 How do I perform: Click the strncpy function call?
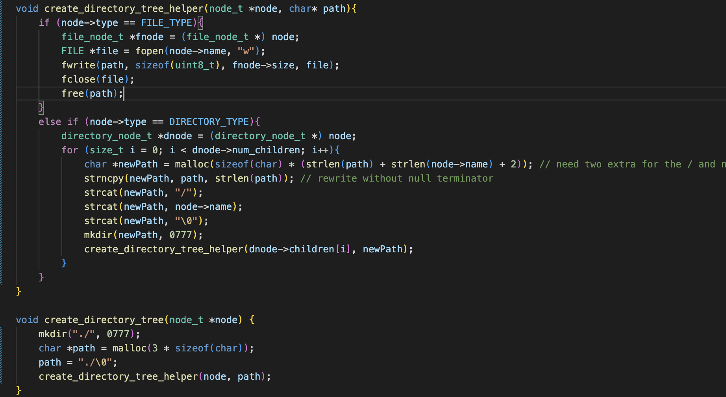click(x=104, y=178)
